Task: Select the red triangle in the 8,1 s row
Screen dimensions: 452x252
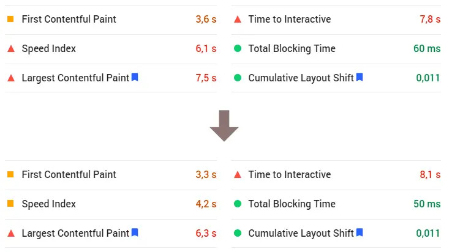Action: (x=238, y=174)
